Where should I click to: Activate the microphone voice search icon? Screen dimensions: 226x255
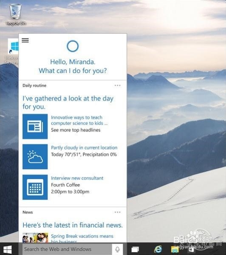(x=117, y=249)
